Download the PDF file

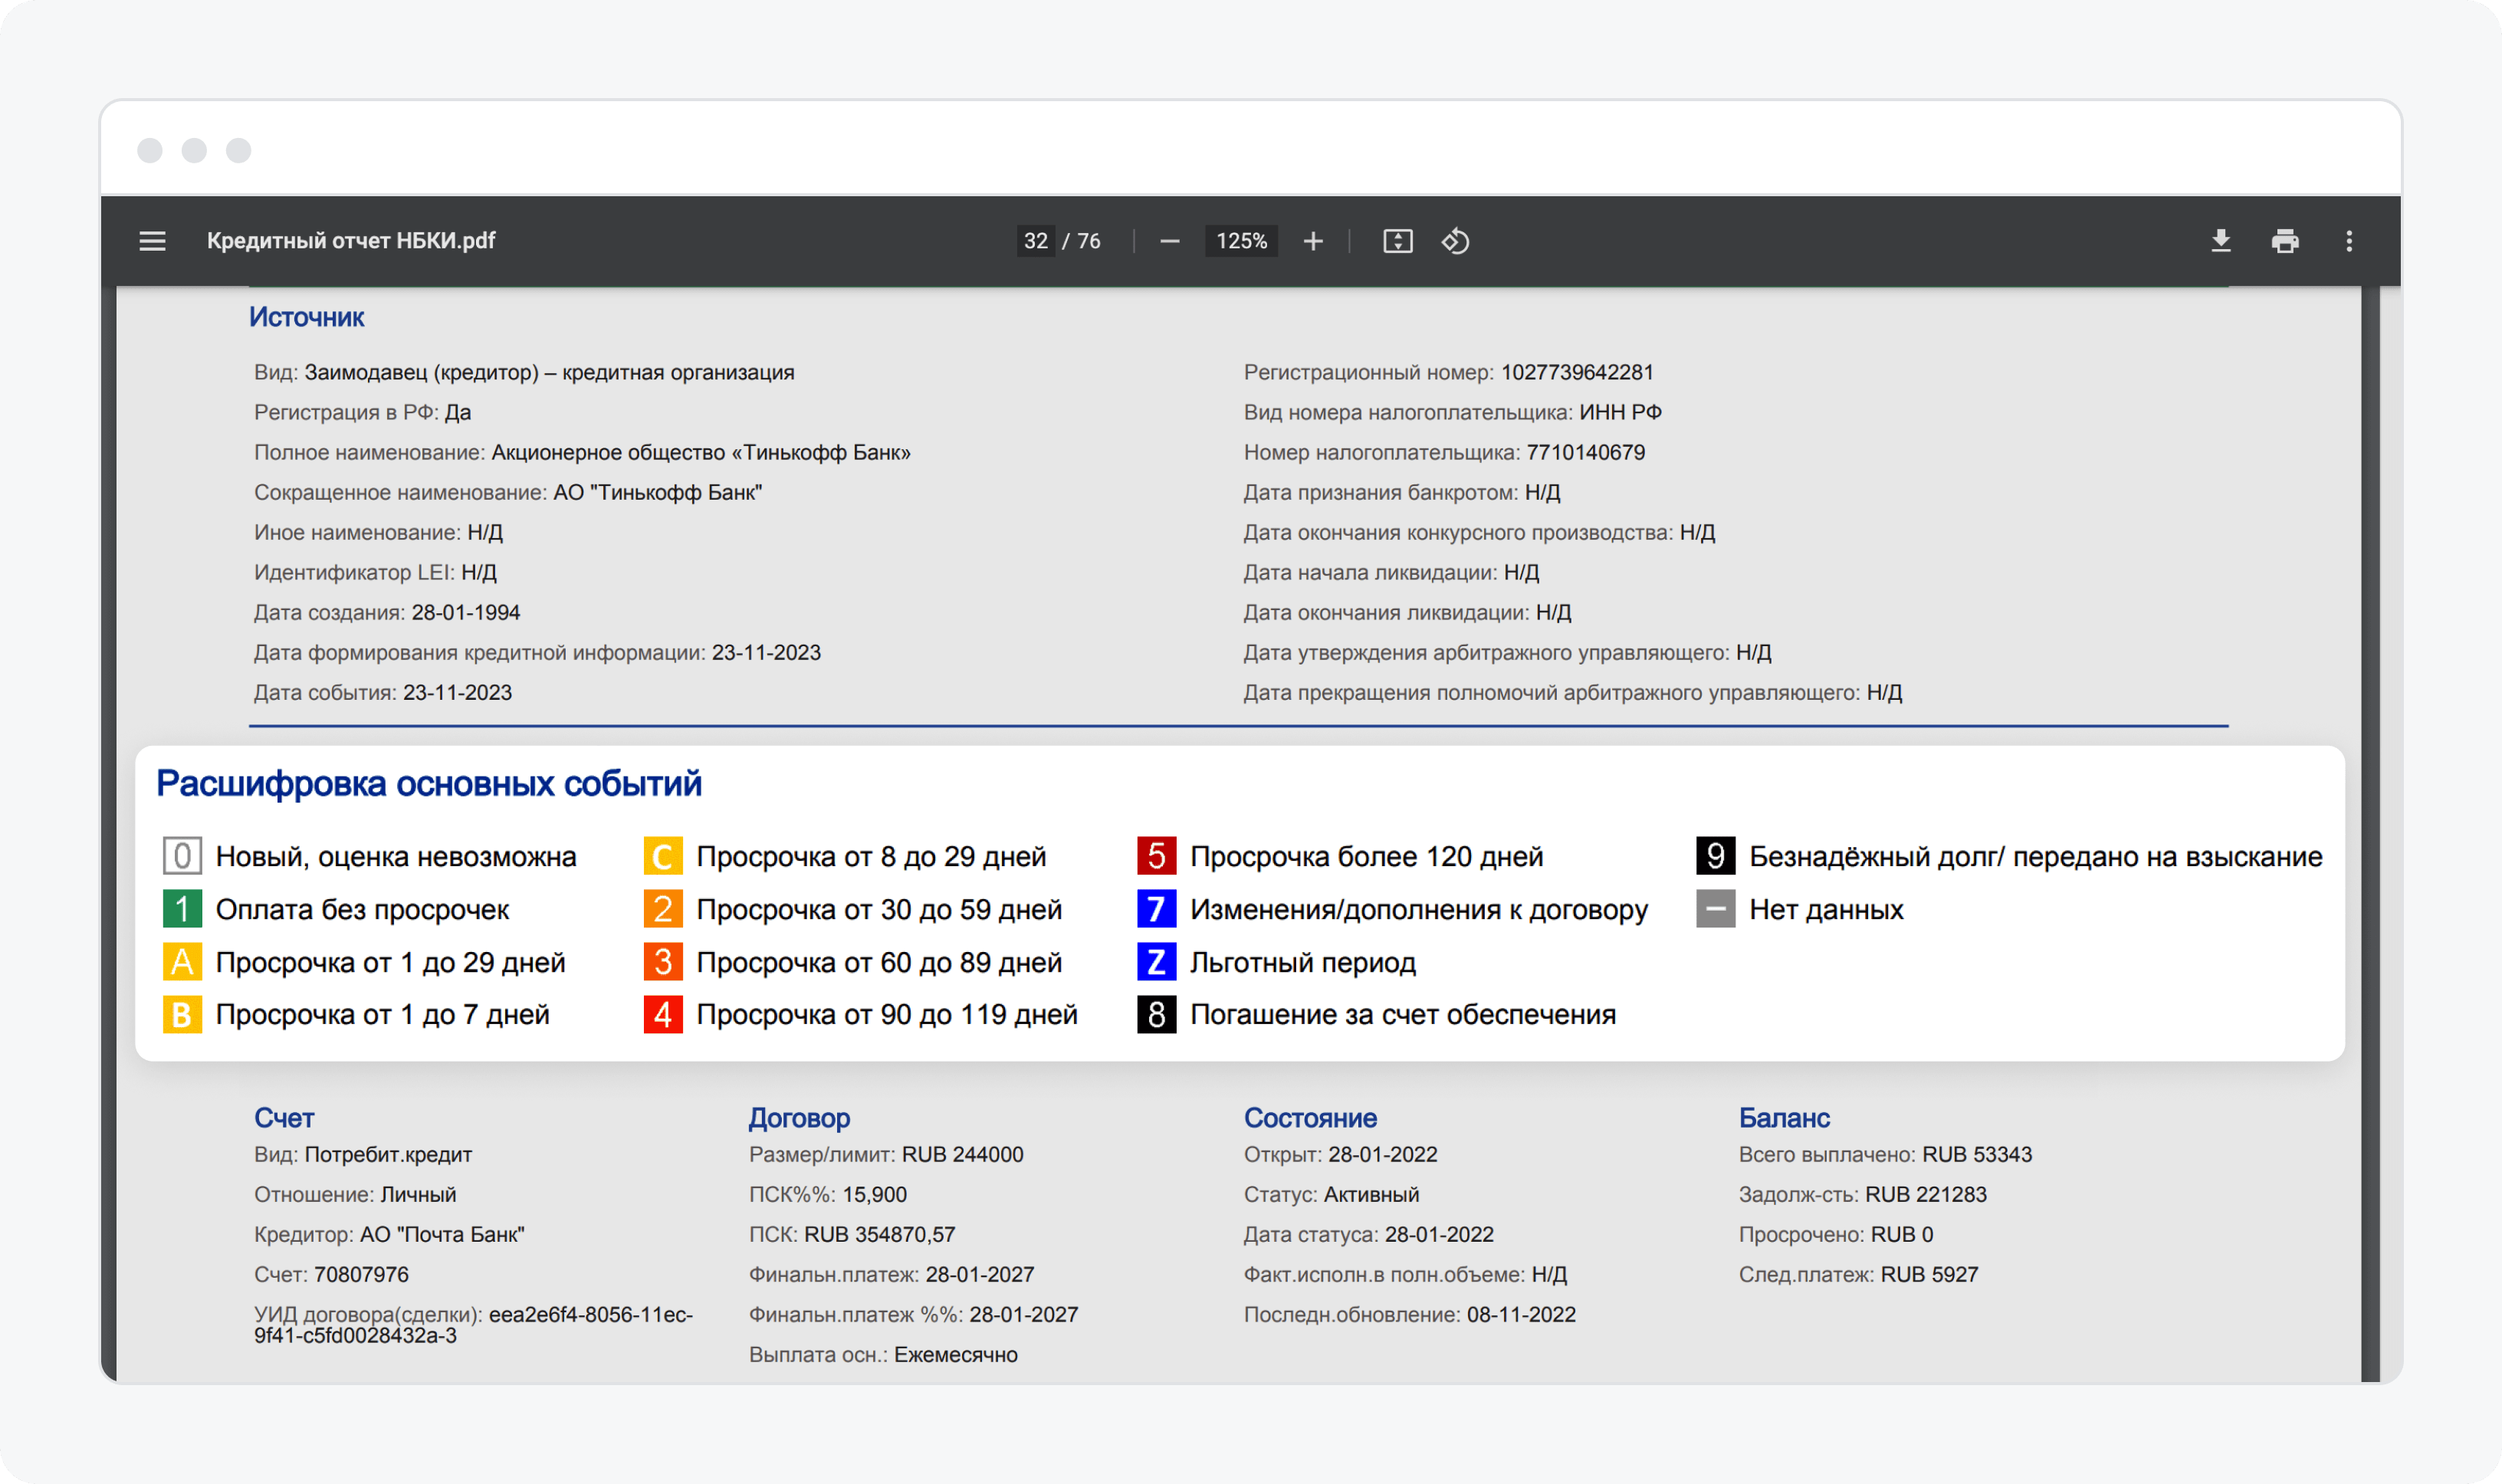coord(2220,241)
